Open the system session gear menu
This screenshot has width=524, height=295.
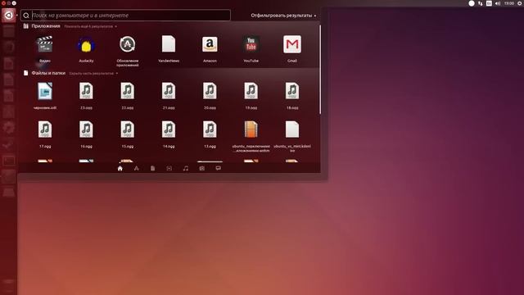point(520,3)
